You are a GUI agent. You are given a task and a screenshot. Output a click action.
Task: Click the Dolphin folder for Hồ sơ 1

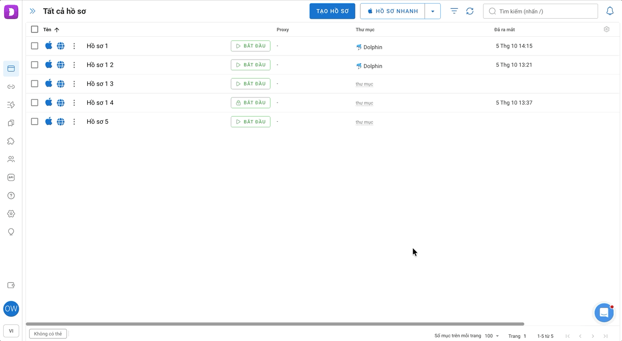(x=369, y=47)
